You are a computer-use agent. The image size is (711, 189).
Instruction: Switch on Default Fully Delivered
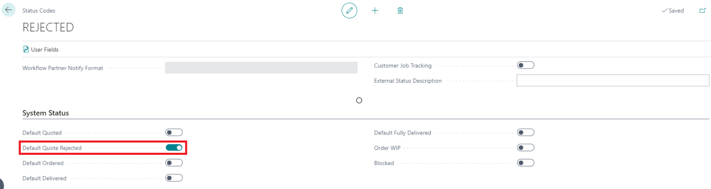coord(526,132)
